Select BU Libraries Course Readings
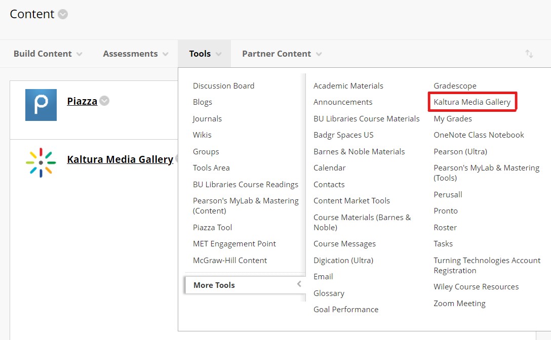Image resolution: width=551 pixels, height=340 pixels. pyautogui.click(x=245, y=184)
